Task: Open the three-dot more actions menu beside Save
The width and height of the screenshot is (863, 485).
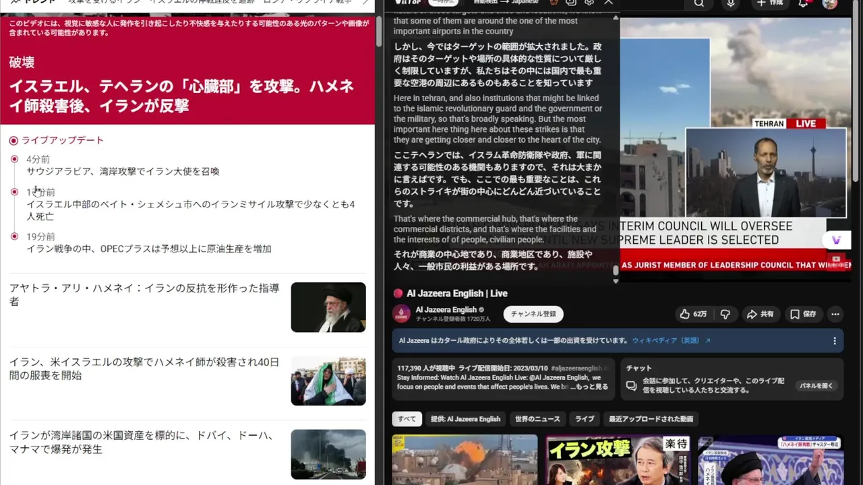Action: [x=835, y=314]
